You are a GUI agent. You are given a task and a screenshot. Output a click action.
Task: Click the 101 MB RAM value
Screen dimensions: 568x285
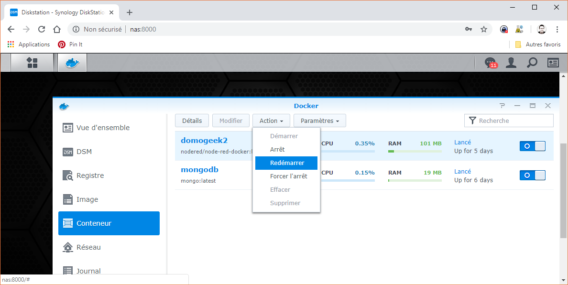(x=431, y=143)
